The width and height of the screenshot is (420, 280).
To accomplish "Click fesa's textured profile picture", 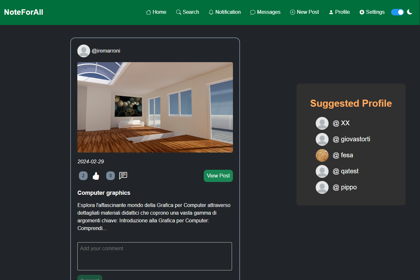I will point(322,155).
